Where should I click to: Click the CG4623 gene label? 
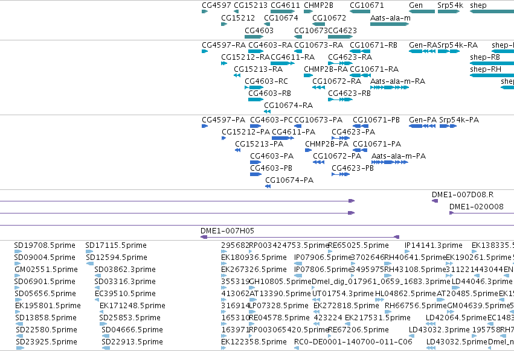tap(342, 30)
